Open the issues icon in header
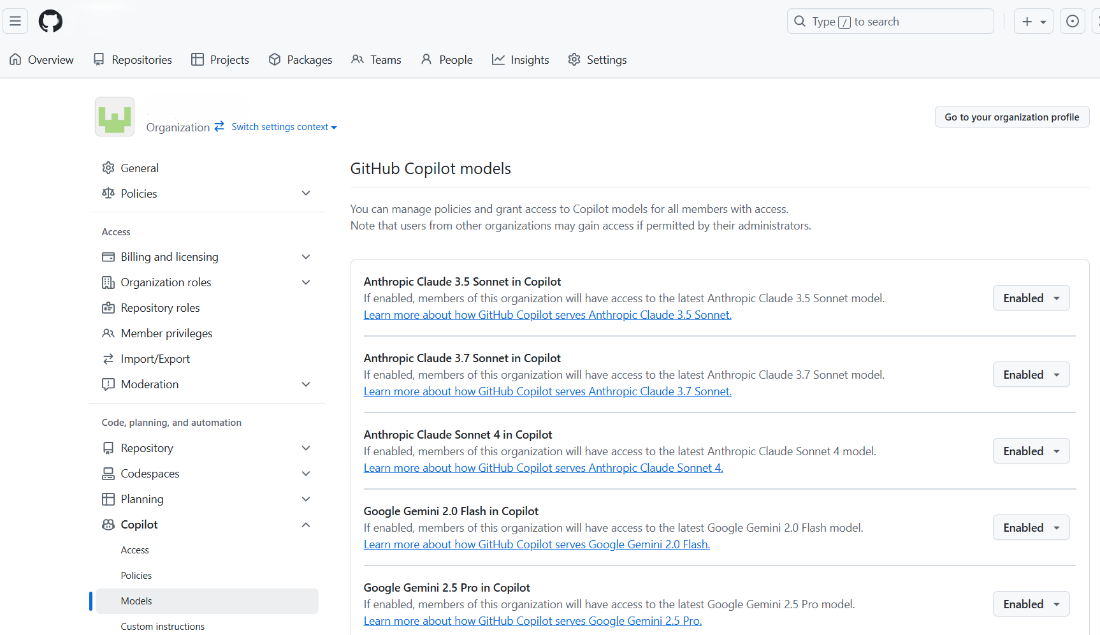 (x=1073, y=21)
